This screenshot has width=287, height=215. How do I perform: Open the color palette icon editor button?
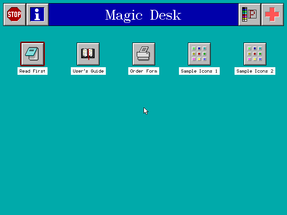point(250,14)
